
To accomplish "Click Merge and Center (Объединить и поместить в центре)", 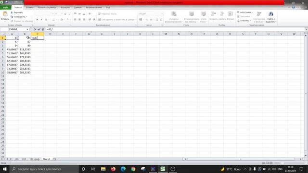I will pyautogui.click(x=116, y=20).
